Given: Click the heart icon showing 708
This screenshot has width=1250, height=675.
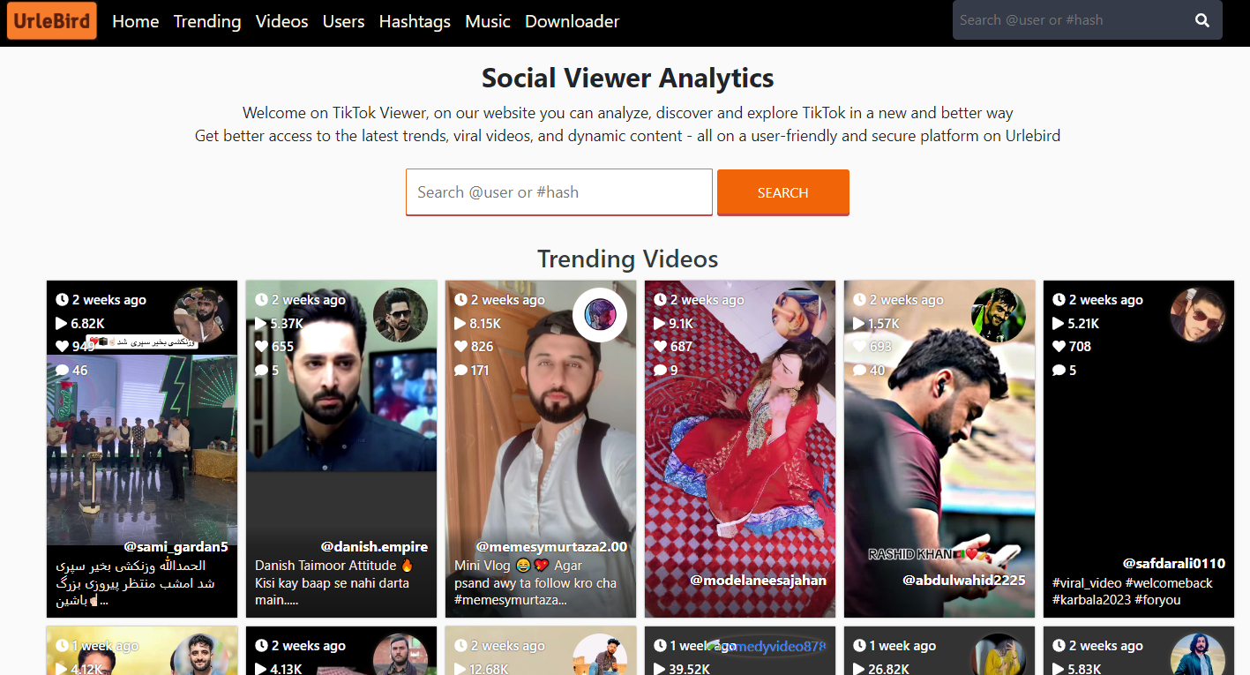Looking at the screenshot, I should (1059, 347).
